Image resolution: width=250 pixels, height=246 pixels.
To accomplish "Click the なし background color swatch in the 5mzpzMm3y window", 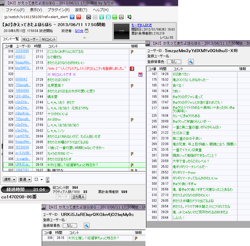I will tap(174, 62).
